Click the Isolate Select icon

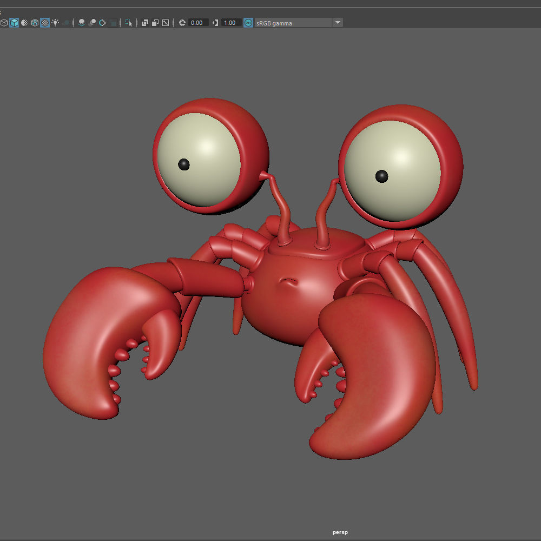click(129, 23)
